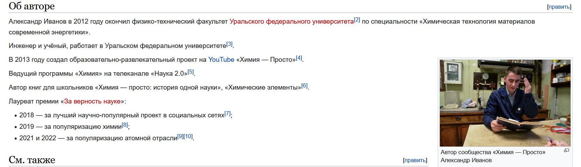Jump to footnote [2]

click(357, 19)
